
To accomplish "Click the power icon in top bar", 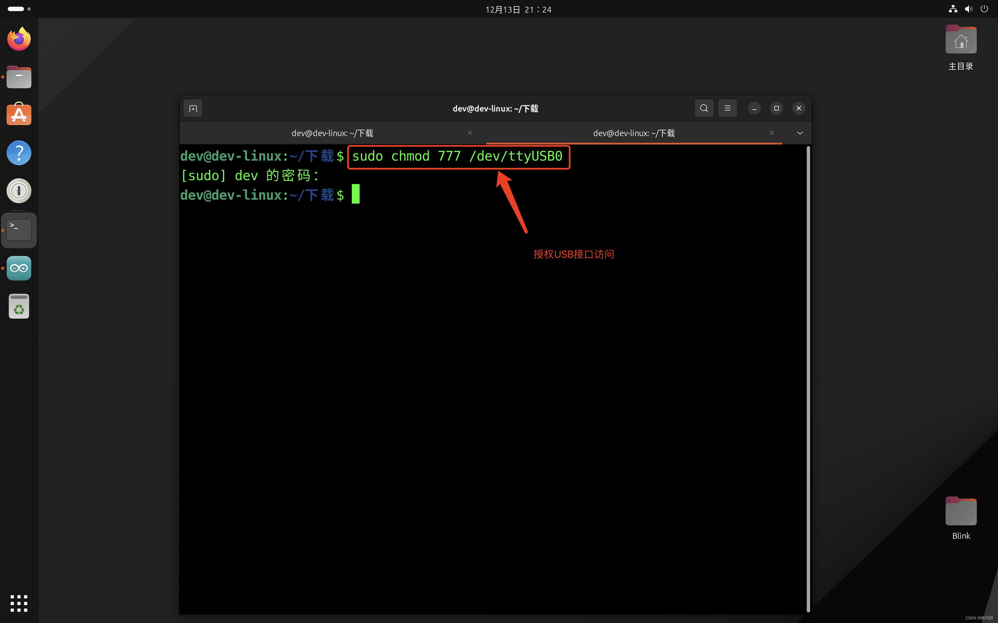I will point(984,9).
